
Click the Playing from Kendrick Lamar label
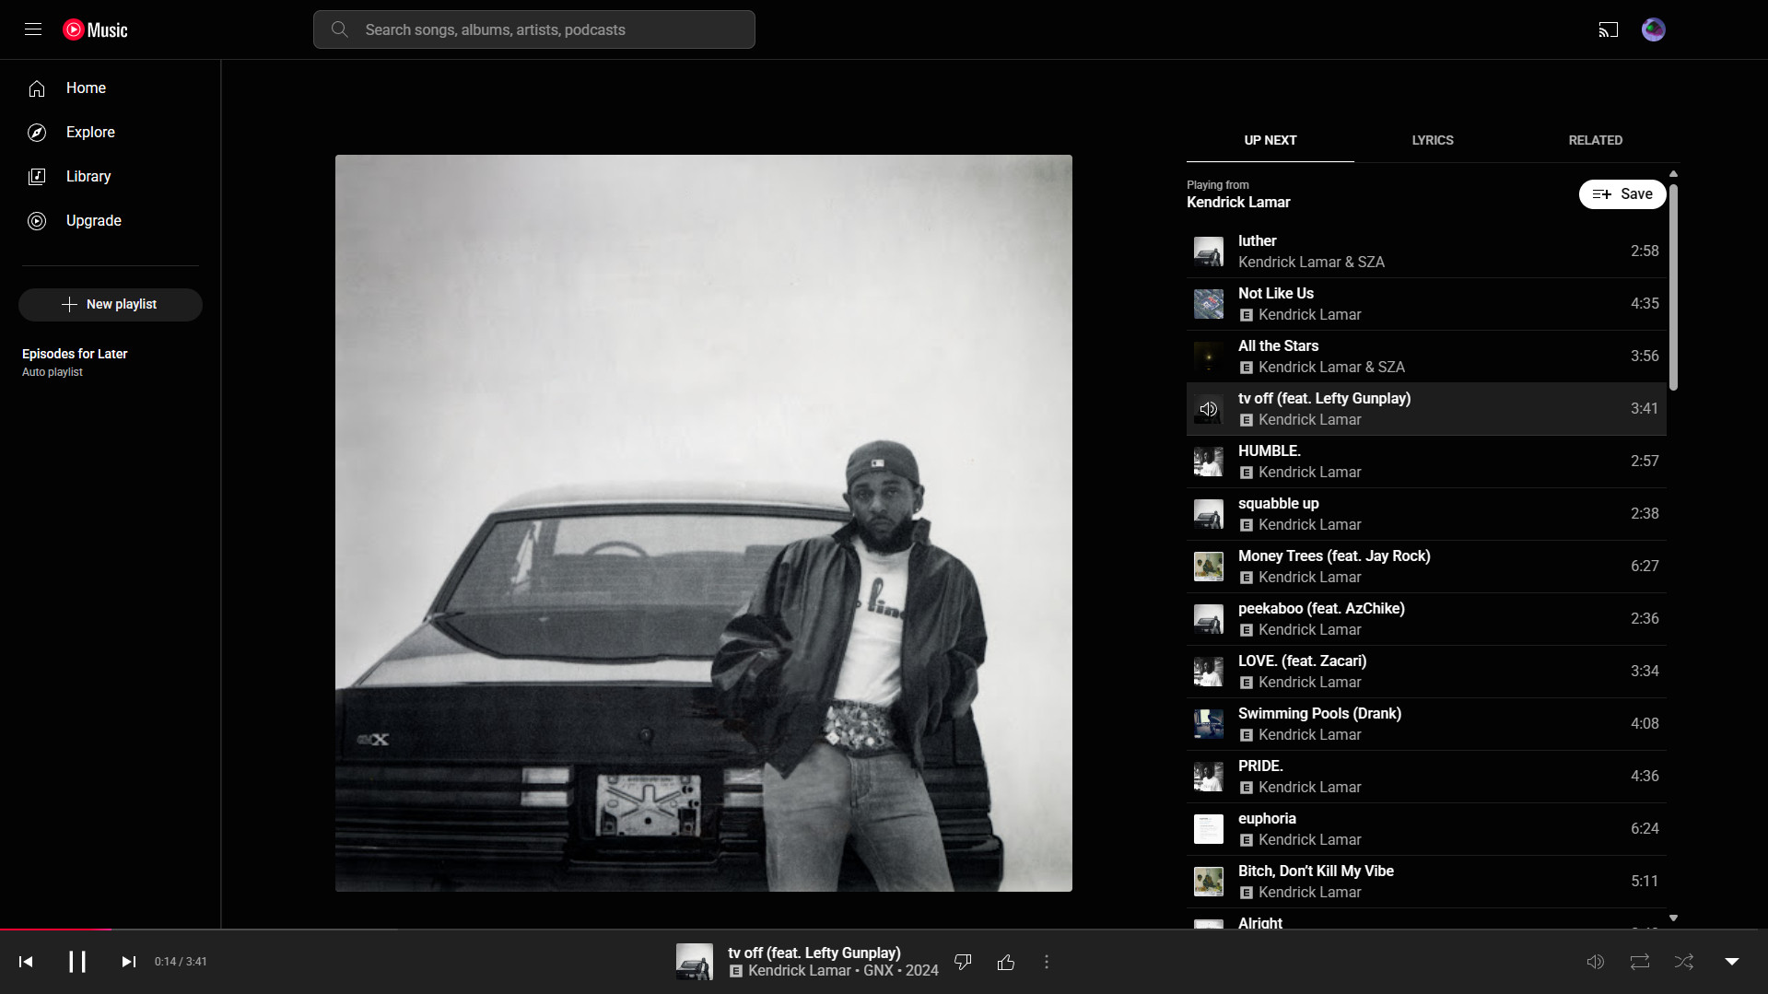[1238, 194]
